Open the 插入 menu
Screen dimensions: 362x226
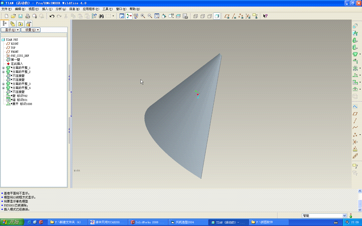click(47, 9)
